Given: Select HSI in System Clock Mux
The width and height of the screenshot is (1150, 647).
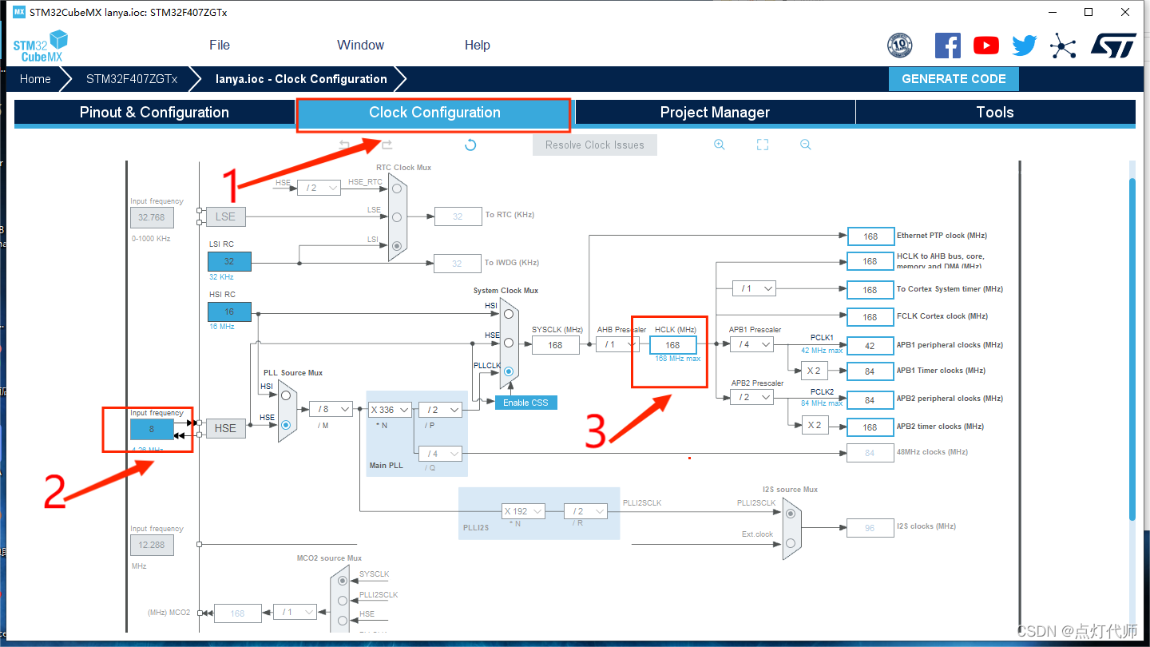Looking at the screenshot, I should [x=508, y=314].
